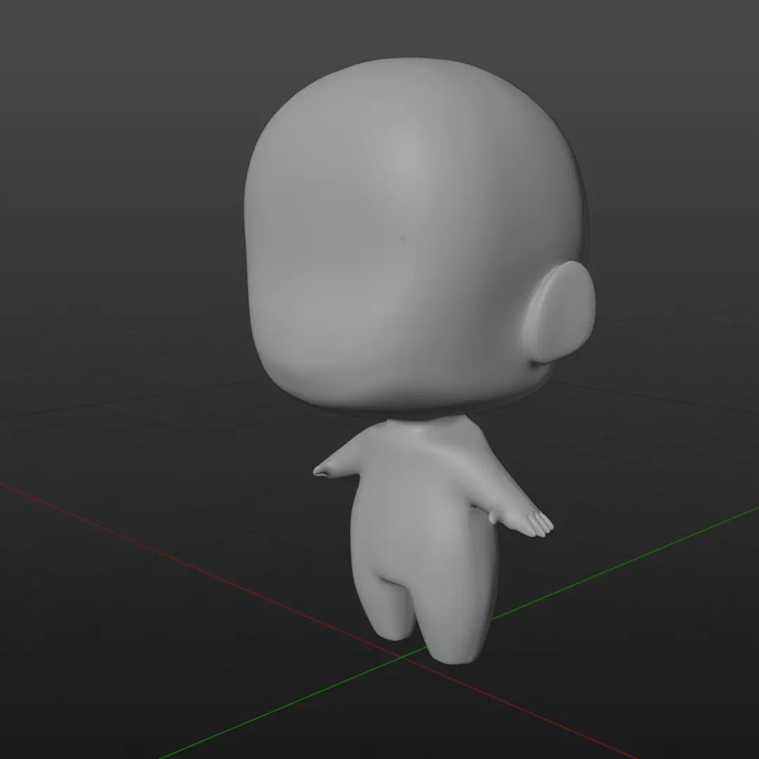This screenshot has width=759, height=759.
Task: Select the pointed arm tip without visible fingers
Action: point(323,469)
